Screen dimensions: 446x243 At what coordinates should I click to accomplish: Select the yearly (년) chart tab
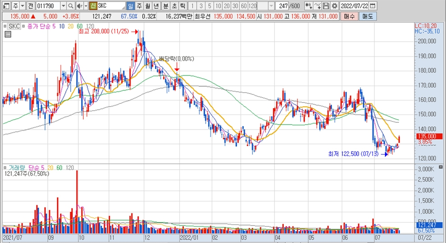pyautogui.click(x=156, y=6)
